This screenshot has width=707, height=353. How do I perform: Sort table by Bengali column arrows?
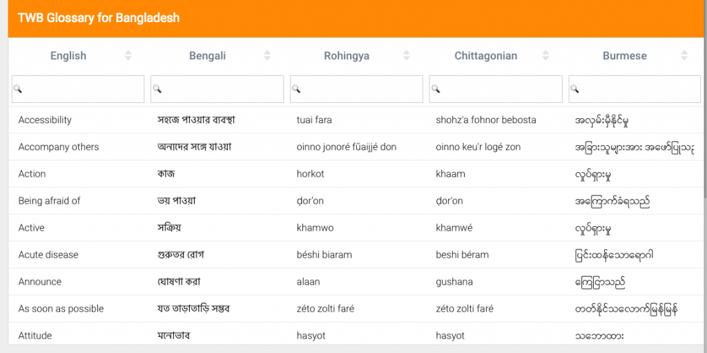267,55
